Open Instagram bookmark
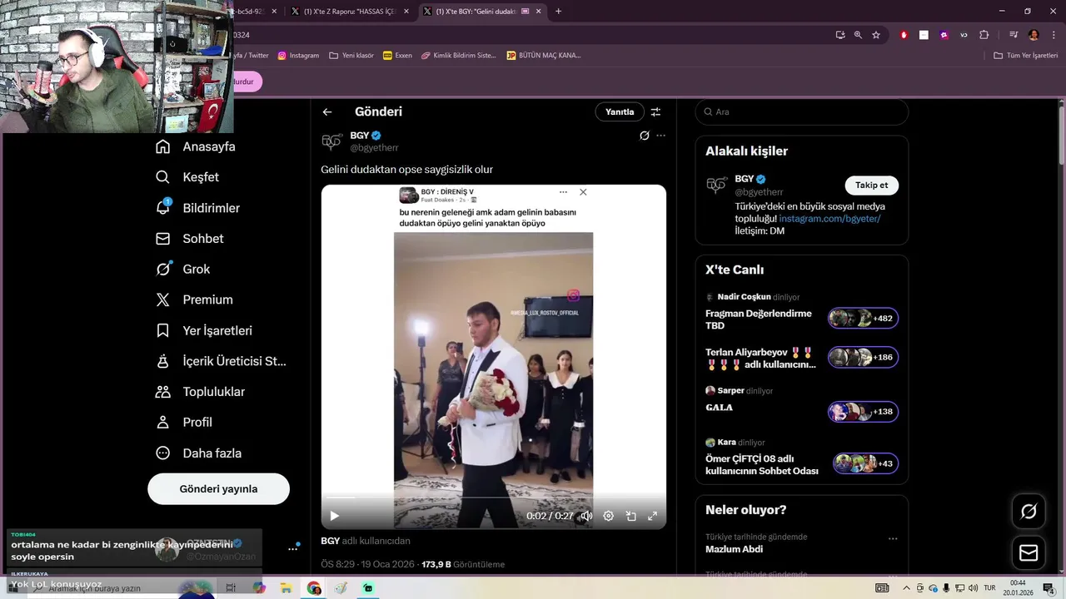Screen dimensions: 1066x599 (x=298, y=56)
